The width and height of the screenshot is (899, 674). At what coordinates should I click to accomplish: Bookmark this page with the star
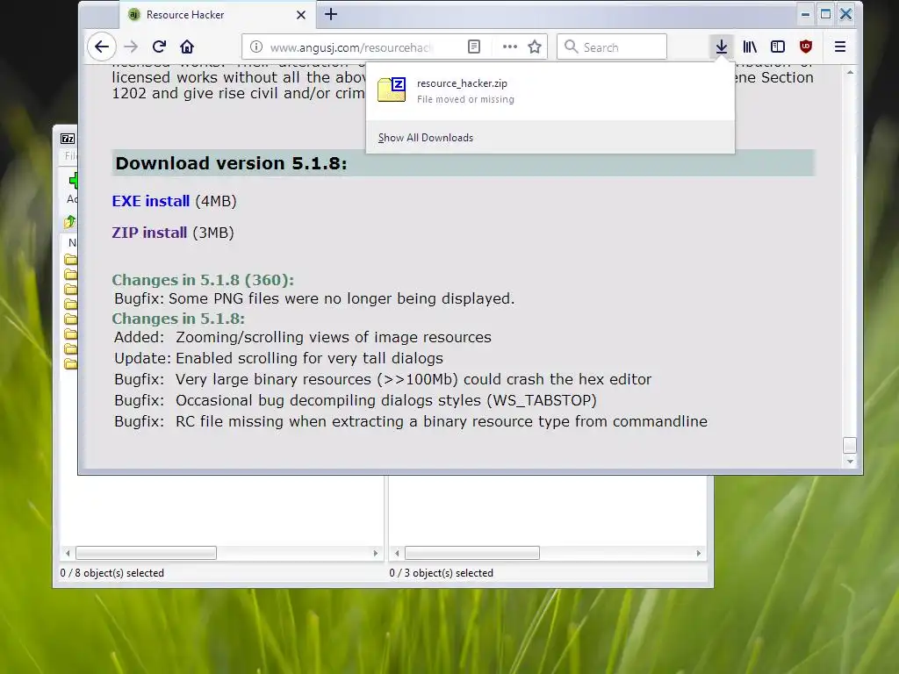[535, 47]
